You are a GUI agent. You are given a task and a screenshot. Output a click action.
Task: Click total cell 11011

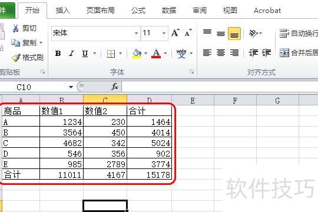click(61, 174)
